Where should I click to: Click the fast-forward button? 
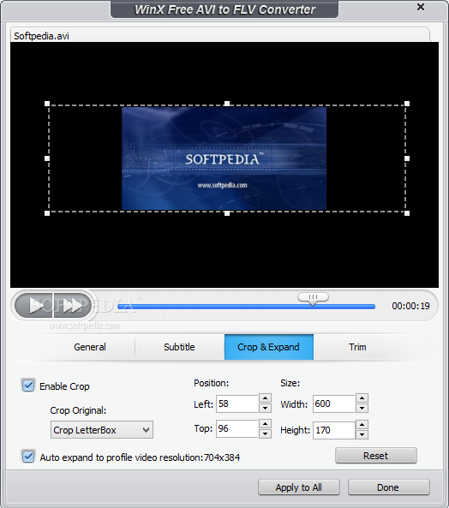pos(72,306)
